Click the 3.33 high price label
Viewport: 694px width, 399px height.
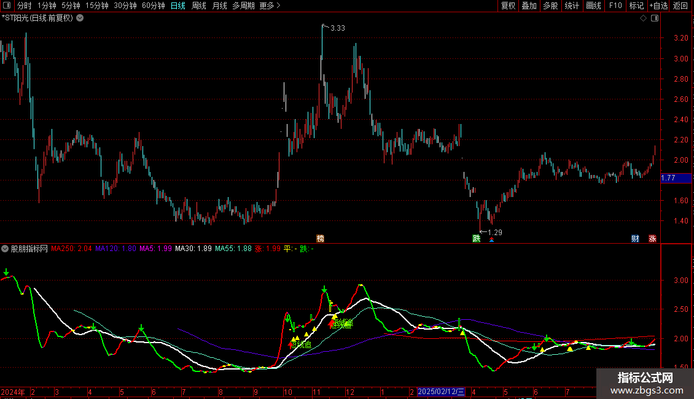338,28
